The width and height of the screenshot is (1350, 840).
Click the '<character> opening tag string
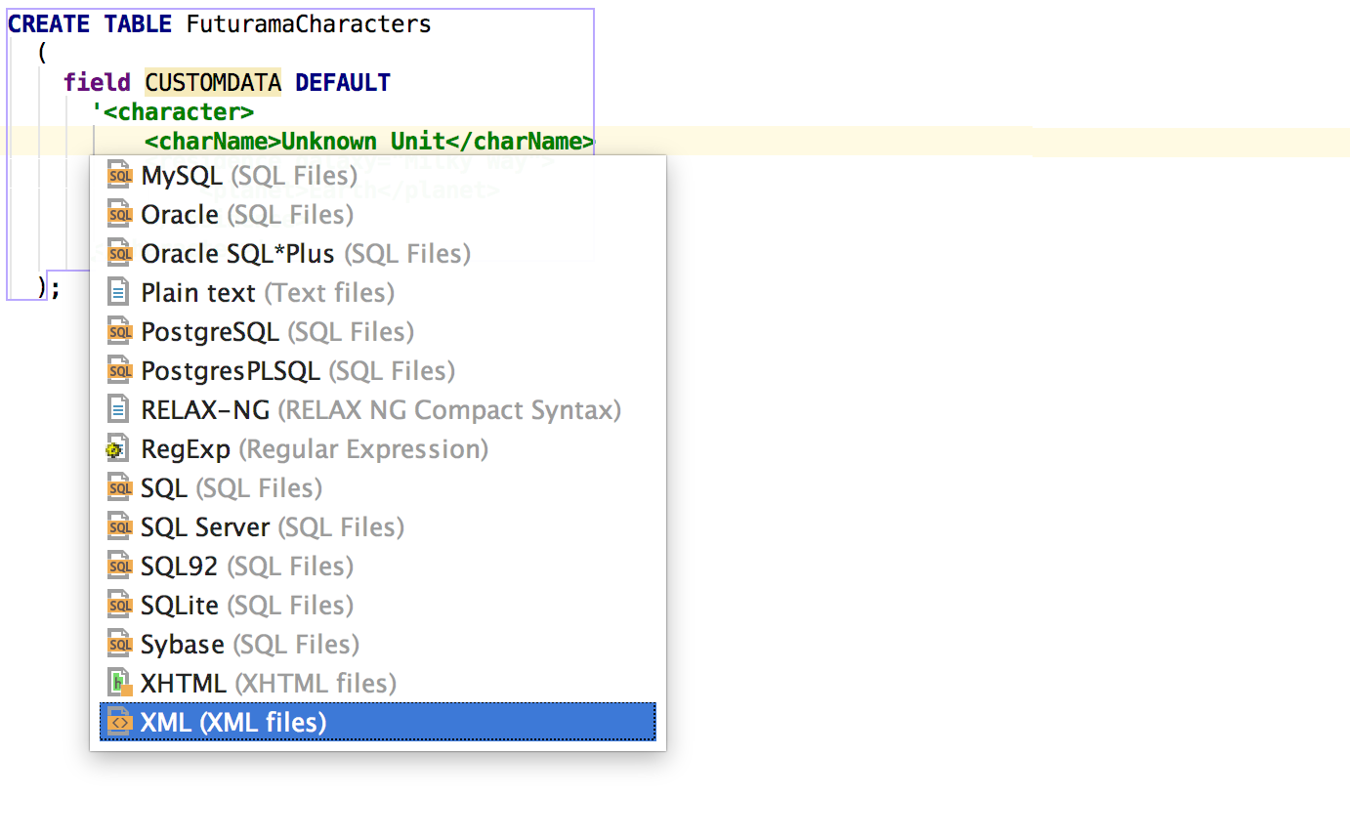click(173, 112)
